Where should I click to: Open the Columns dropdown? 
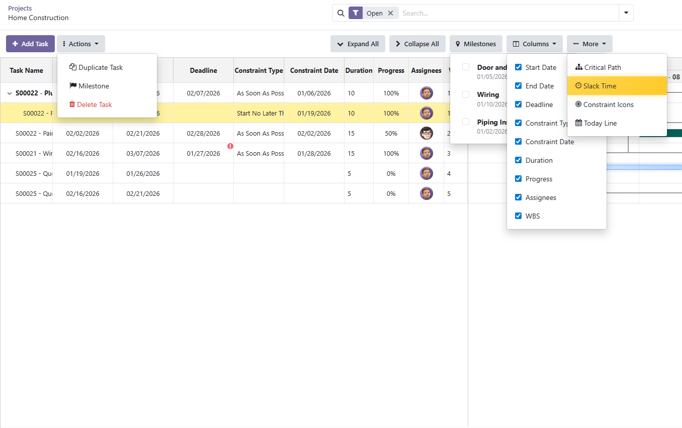click(534, 44)
